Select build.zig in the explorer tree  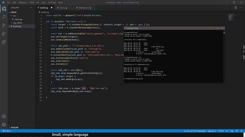click(x=17, y=26)
